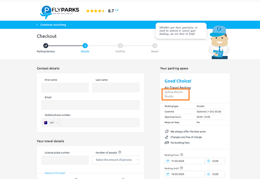Image resolution: width=260 pixels, height=179 pixels.
Task: Open the Parking Until 12:00 time picker
Action: pos(215,174)
